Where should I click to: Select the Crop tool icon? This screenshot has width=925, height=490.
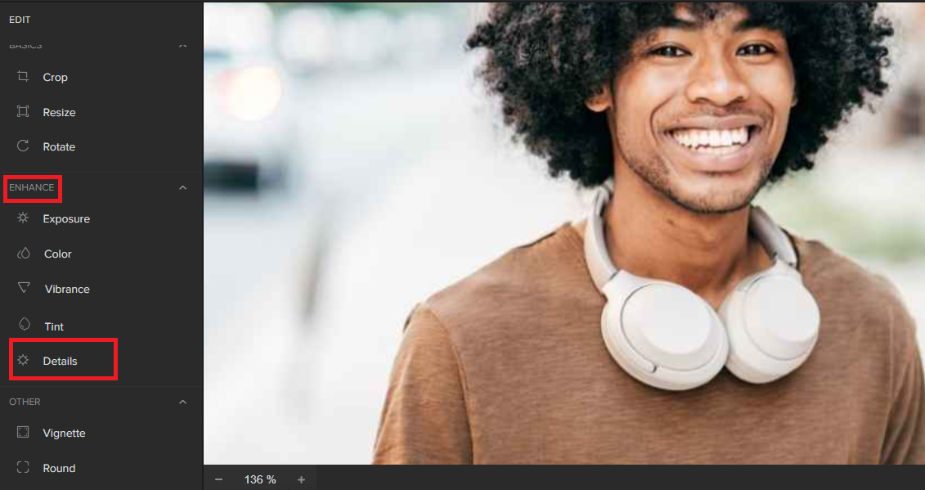click(24, 77)
